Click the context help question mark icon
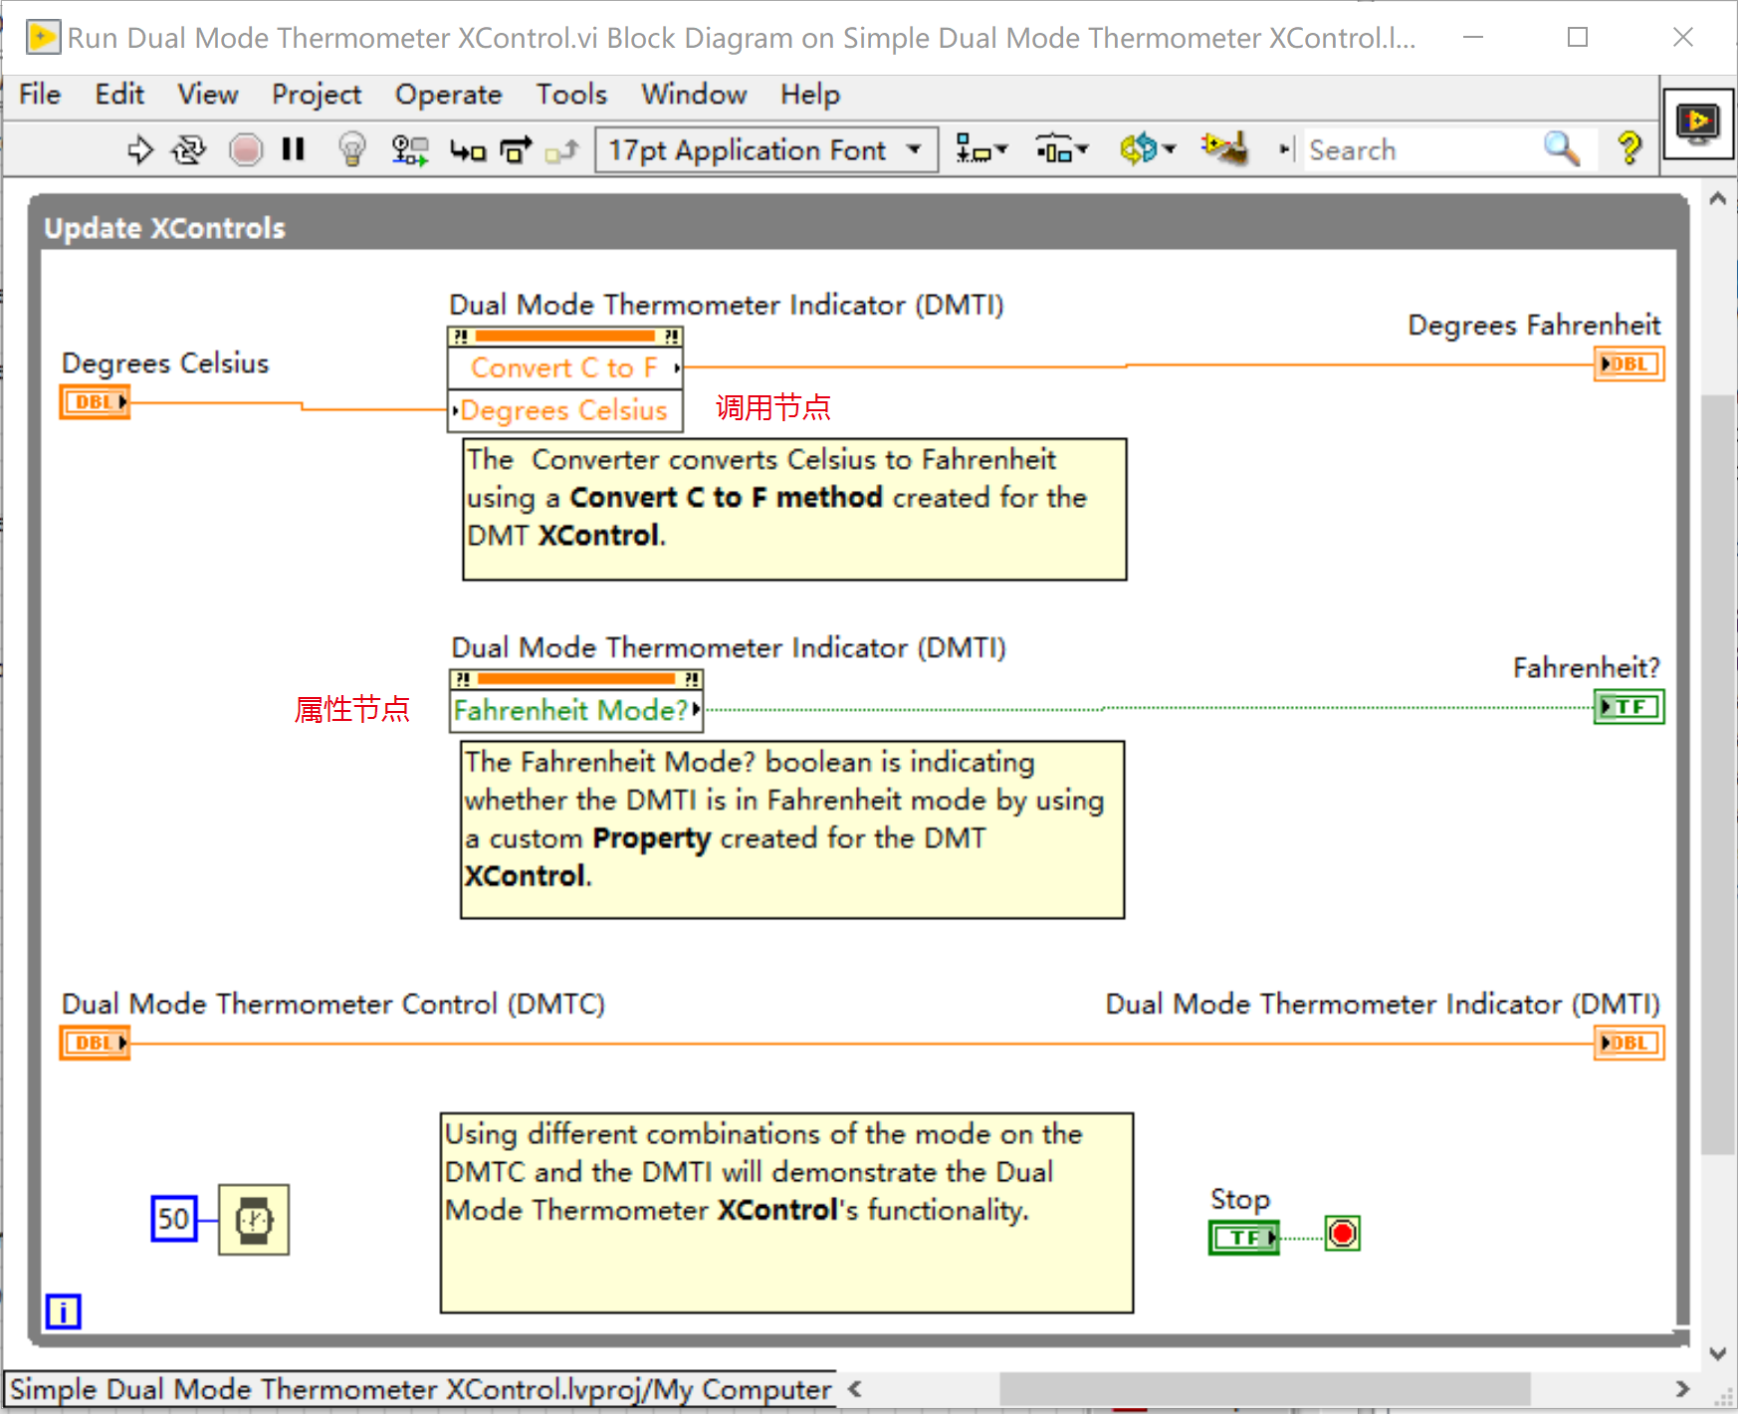The width and height of the screenshot is (1738, 1414). click(1629, 149)
